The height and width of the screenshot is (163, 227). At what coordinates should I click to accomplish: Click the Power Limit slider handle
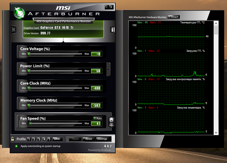click(x=29, y=71)
